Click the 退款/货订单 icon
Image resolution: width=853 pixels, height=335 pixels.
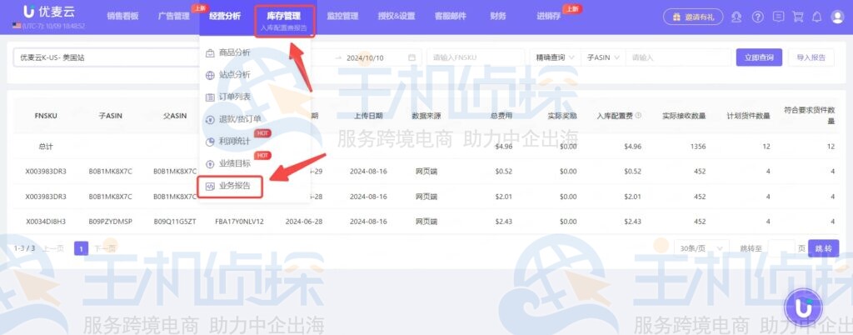click(x=210, y=120)
